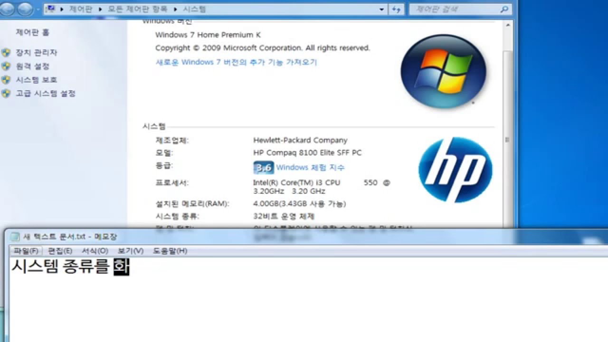Click the forward navigation button
Image resolution: width=608 pixels, height=342 pixels.
26,9
